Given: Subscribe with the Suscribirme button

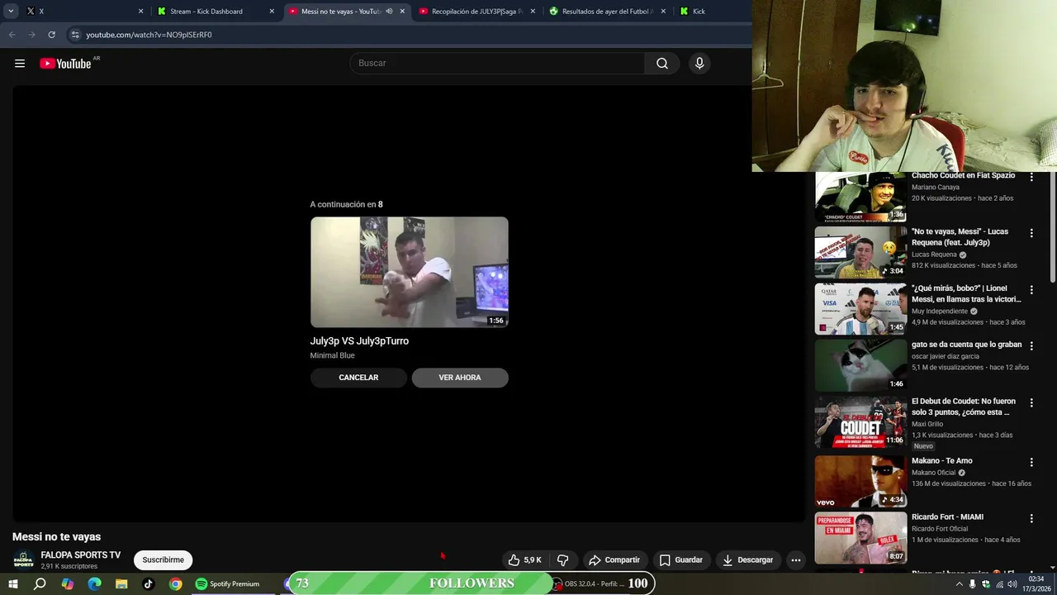Looking at the screenshot, I should pos(164,560).
